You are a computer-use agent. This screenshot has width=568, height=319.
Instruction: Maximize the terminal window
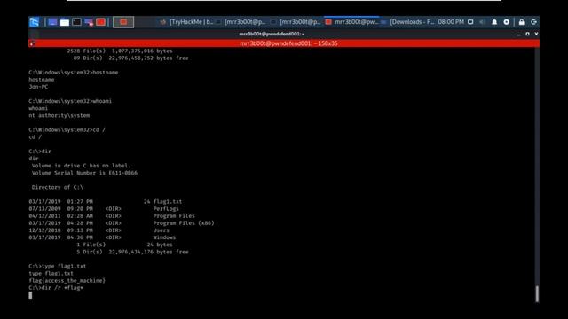(x=527, y=34)
